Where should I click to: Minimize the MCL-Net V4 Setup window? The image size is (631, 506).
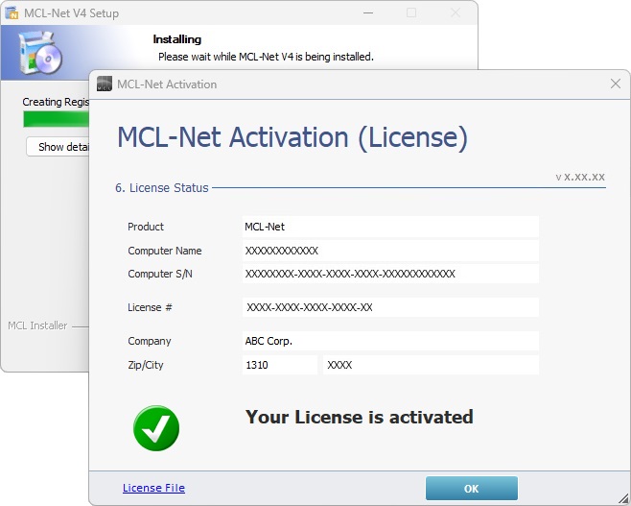point(368,12)
